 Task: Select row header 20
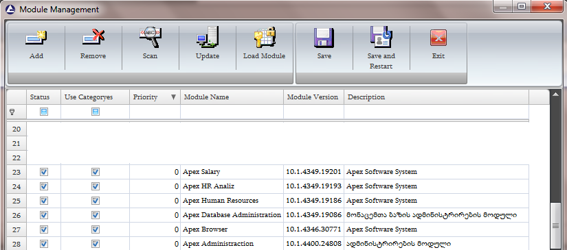16,129
